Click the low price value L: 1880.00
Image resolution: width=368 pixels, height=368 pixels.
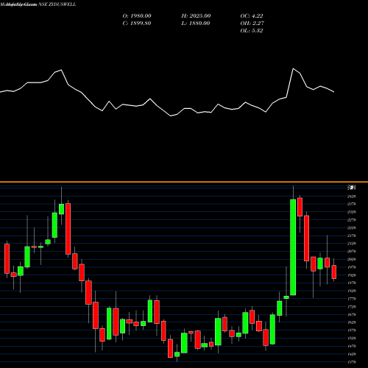pyautogui.click(x=196, y=24)
